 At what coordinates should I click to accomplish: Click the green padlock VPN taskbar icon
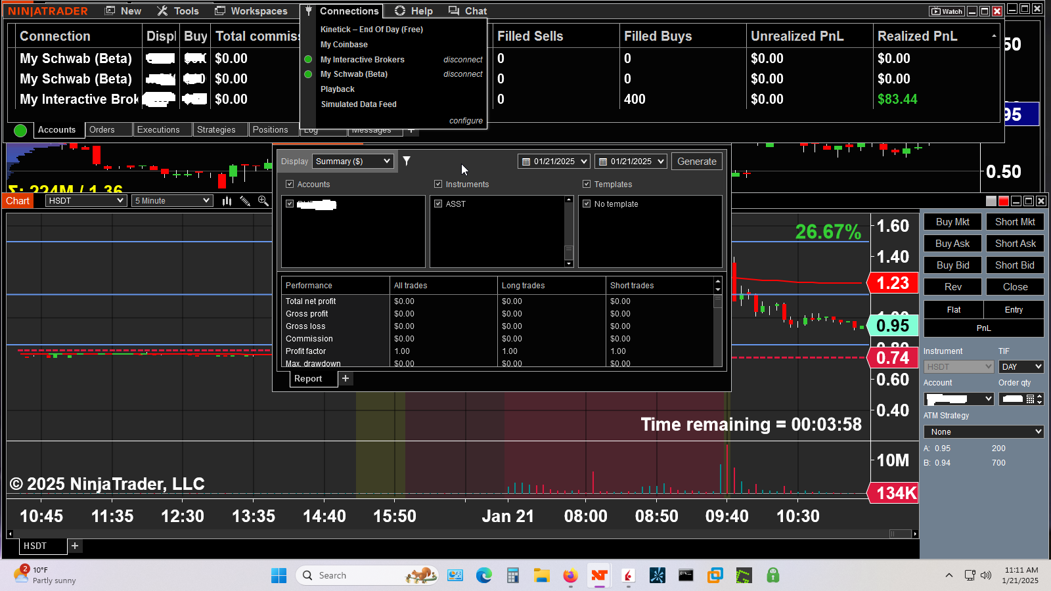click(x=773, y=576)
